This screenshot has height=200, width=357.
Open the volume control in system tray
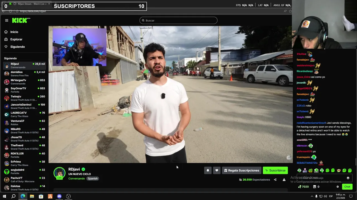pyautogui.click(x=325, y=196)
